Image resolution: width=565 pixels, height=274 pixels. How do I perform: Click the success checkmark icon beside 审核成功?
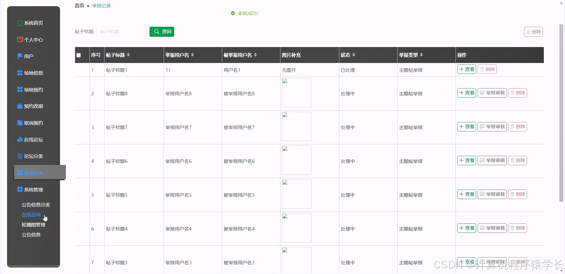(233, 13)
